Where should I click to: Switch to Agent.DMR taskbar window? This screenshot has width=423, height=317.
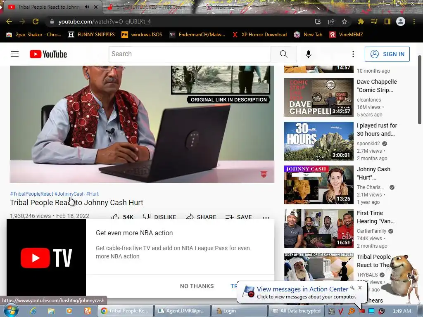click(182, 311)
